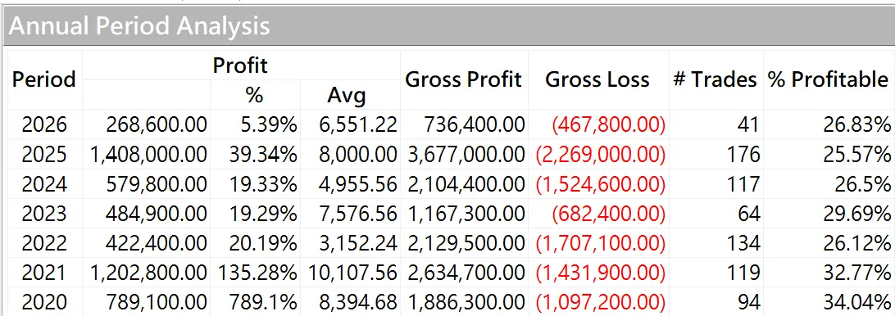Select the 2020 period cell
The width and height of the screenshot is (895, 316).
(44, 303)
